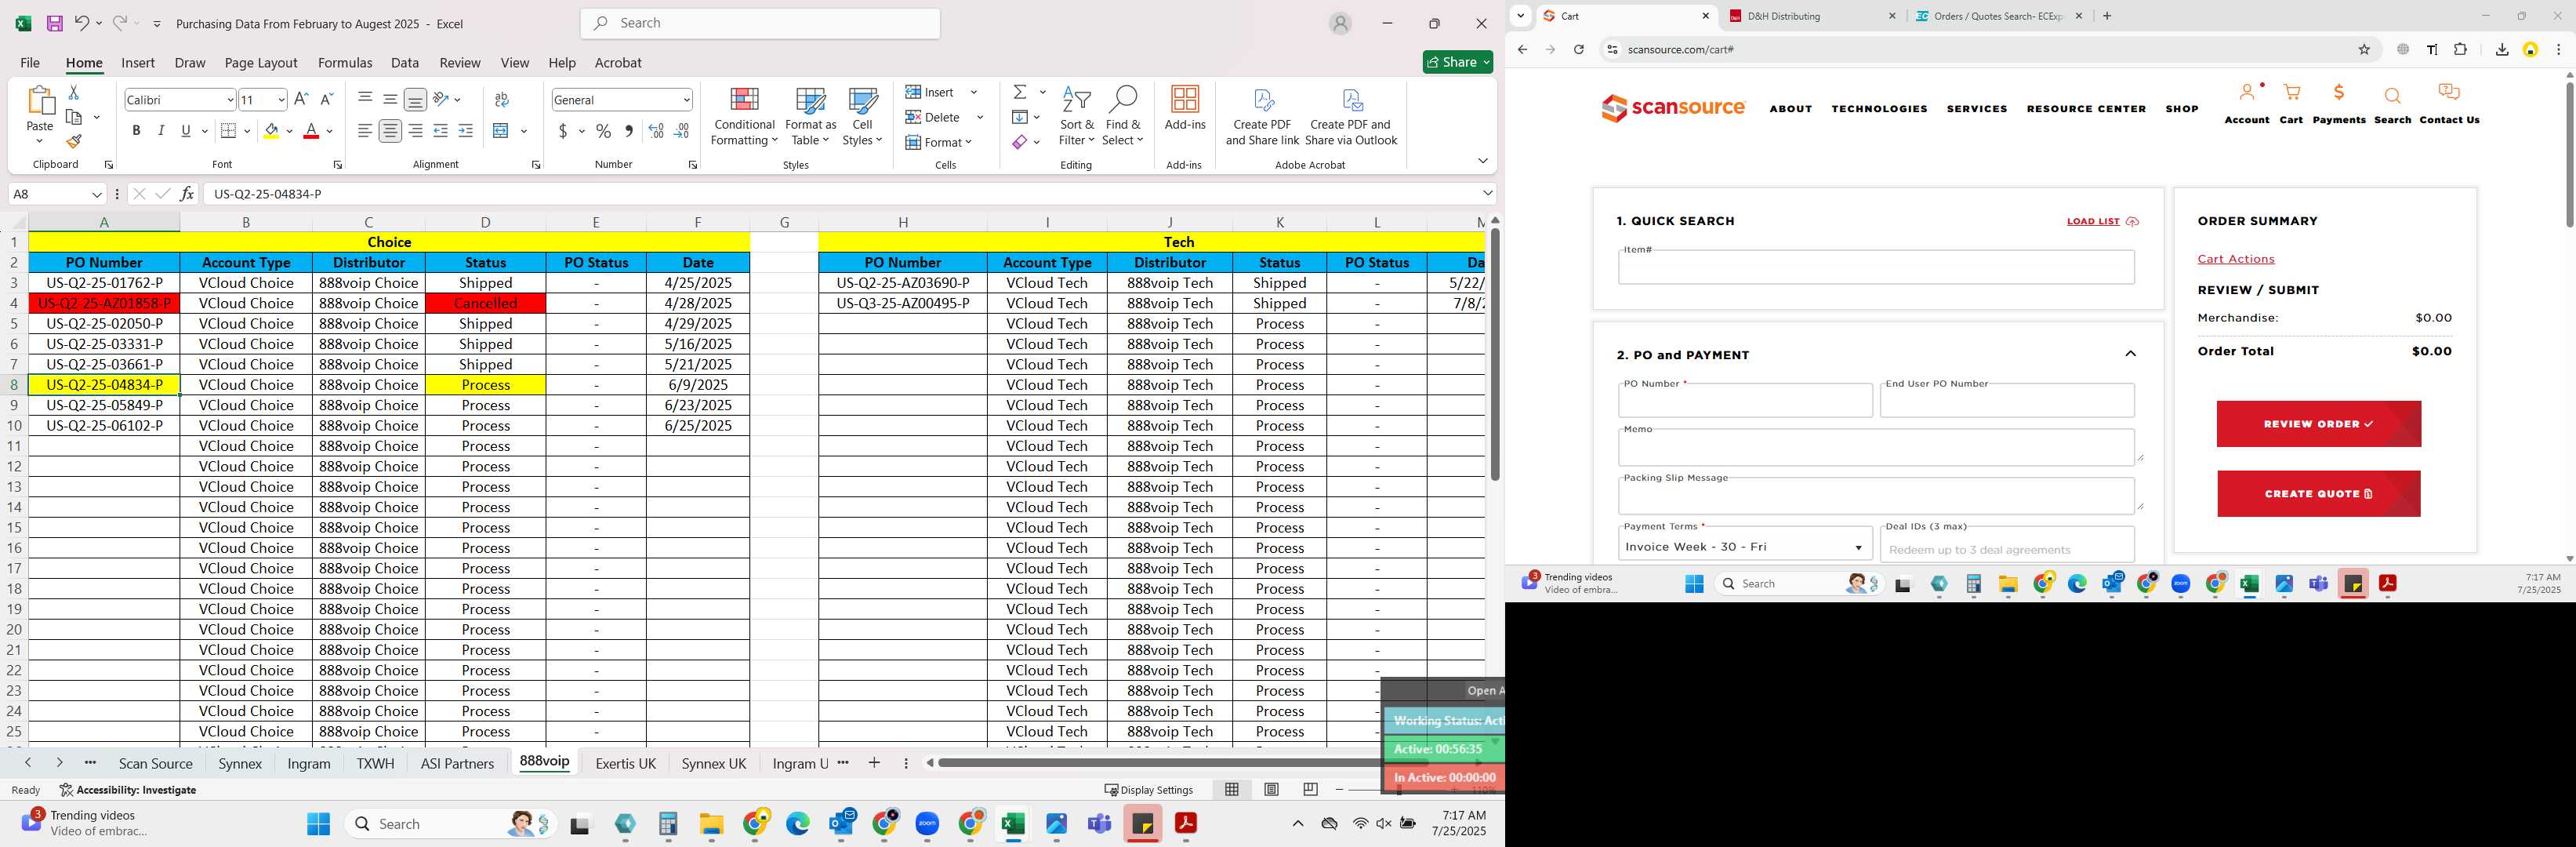Toggle Middle Align vertical alignment
Image resolution: width=2576 pixels, height=847 pixels.
pos(390,99)
